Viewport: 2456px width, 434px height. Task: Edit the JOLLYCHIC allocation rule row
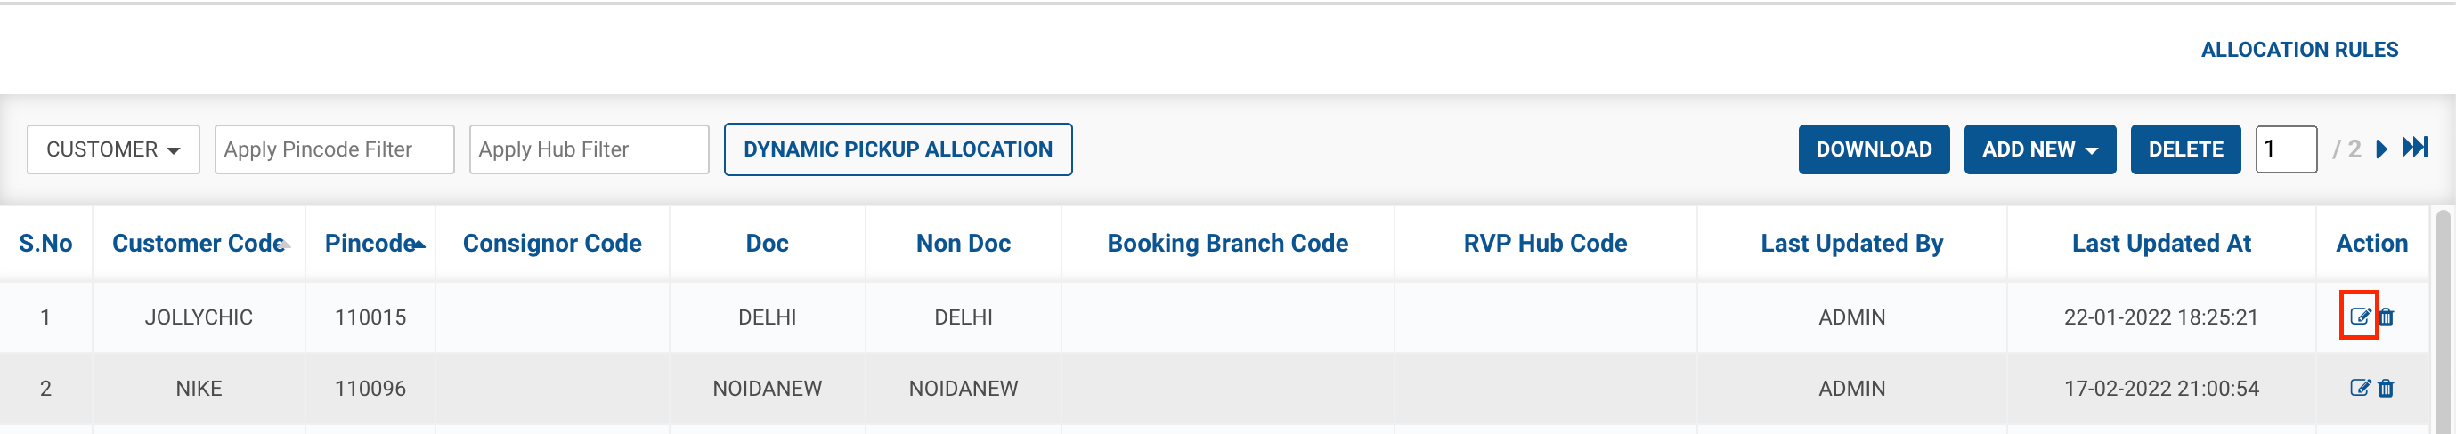2359,317
